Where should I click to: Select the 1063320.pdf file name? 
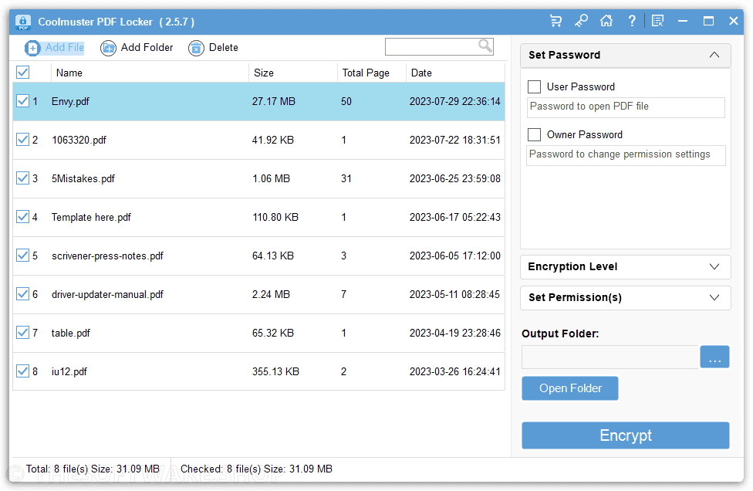pyautogui.click(x=79, y=140)
